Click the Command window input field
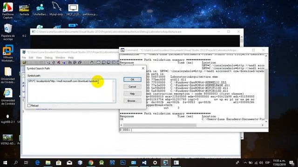Image resolution: width=298 pixels, height=167 pixels. click(x=199, y=130)
